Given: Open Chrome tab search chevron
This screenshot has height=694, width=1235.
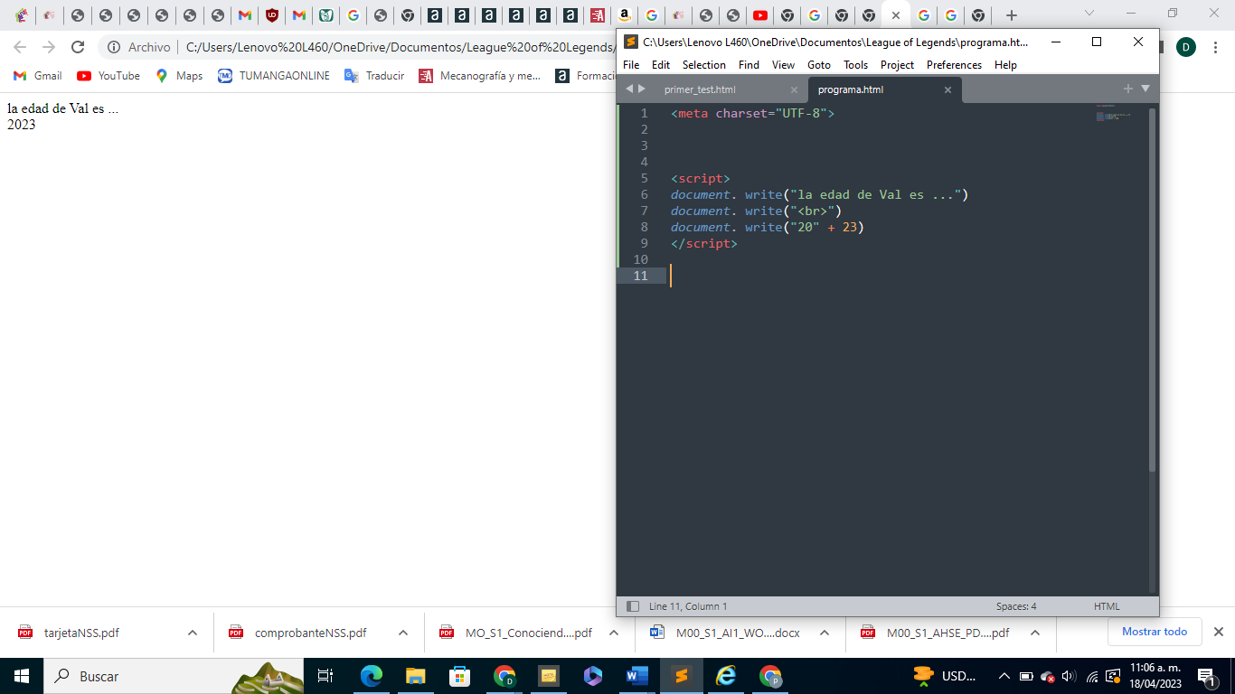Looking at the screenshot, I should (x=1089, y=14).
